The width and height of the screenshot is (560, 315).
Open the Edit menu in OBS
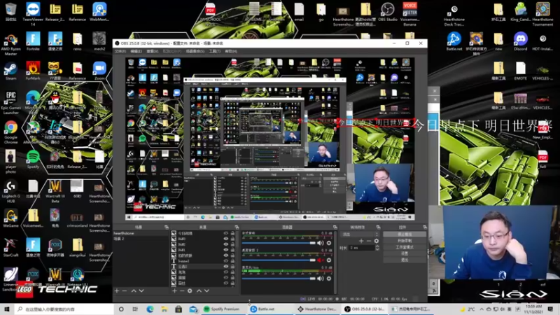pyautogui.click(x=136, y=51)
